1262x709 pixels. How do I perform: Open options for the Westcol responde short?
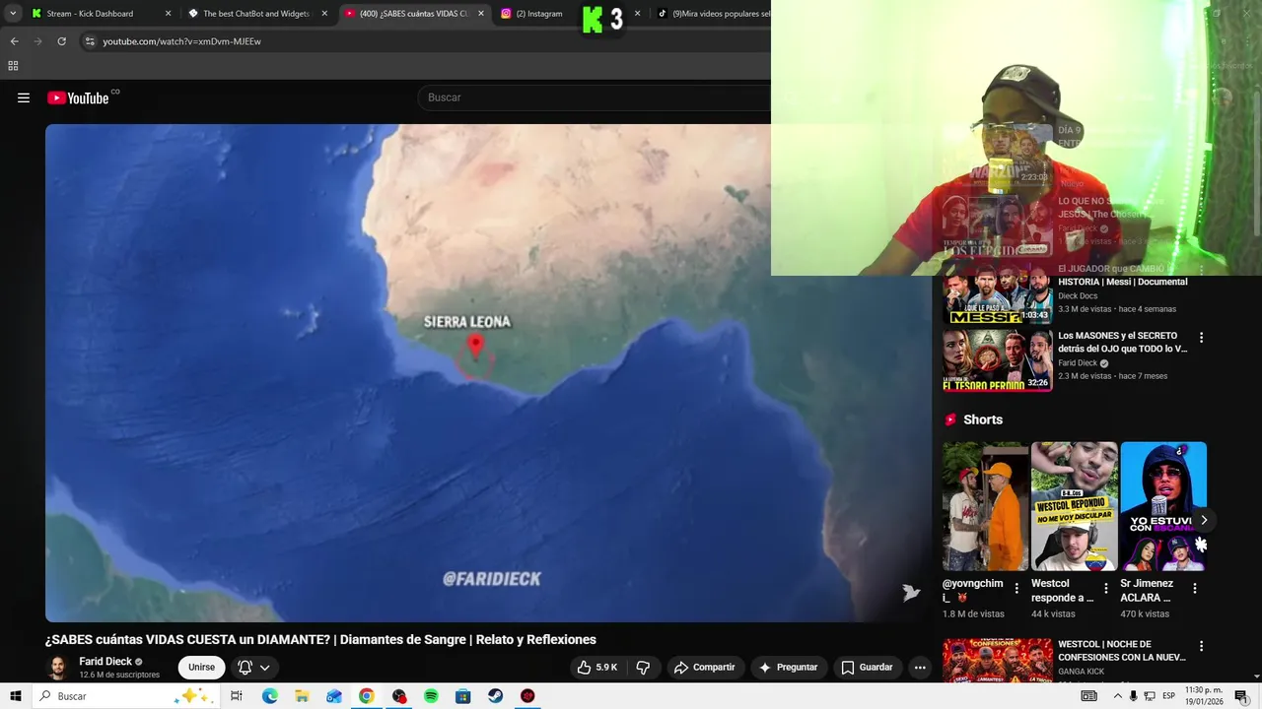pyautogui.click(x=1105, y=588)
